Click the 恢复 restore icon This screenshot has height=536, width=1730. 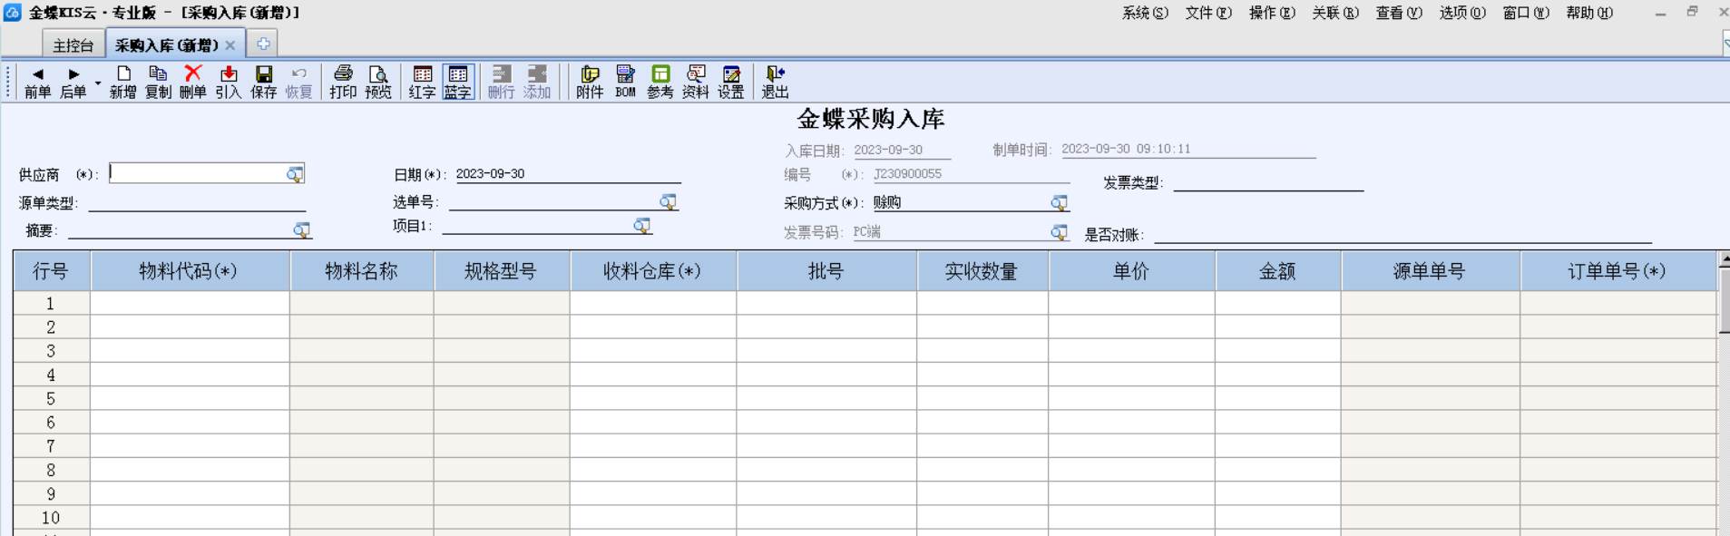299,82
